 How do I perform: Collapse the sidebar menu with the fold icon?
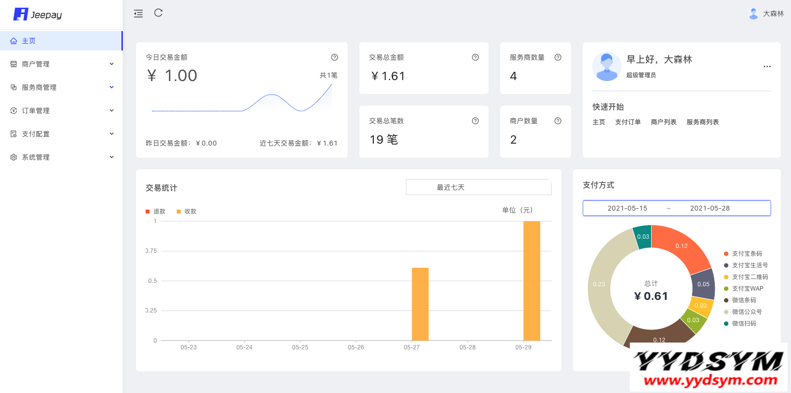(x=138, y=14)
